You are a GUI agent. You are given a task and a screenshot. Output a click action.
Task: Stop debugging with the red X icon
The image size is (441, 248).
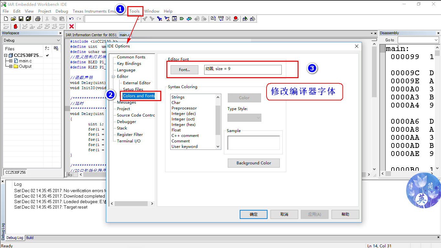click(x=71, y=26)
